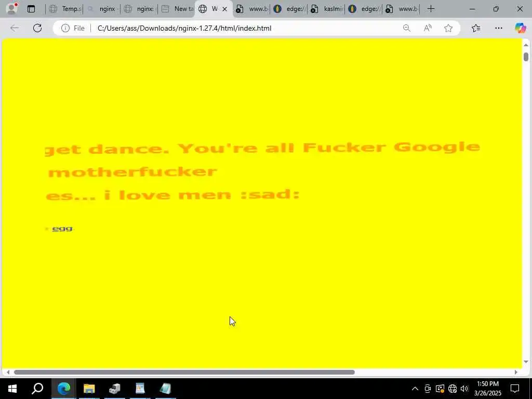Open a new browser tab with plus button
This screenshot has height=399, width=532.
(x=431, y=9)
